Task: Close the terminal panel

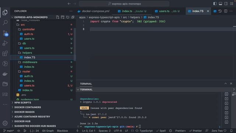Action: point(231,83)
